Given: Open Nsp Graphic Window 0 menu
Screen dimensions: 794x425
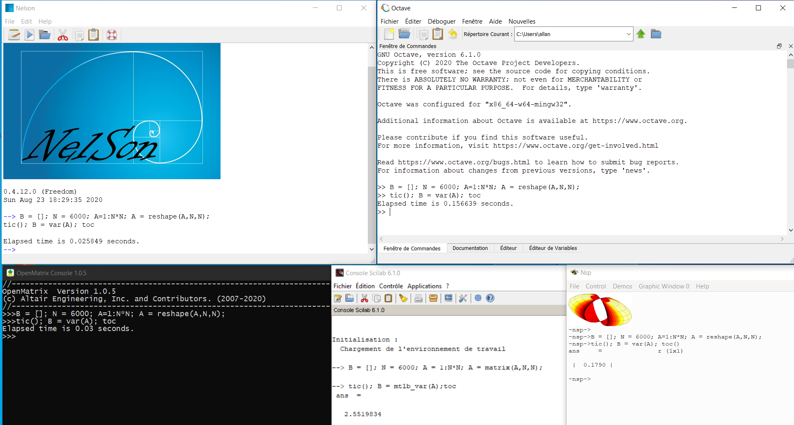Looking at the screenshot, I should click(x=664, y=286).
